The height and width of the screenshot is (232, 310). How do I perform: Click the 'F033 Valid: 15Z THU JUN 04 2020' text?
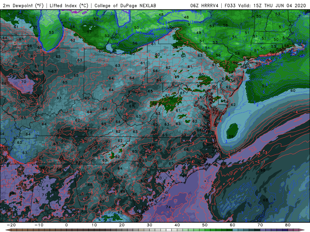point(265,5)
